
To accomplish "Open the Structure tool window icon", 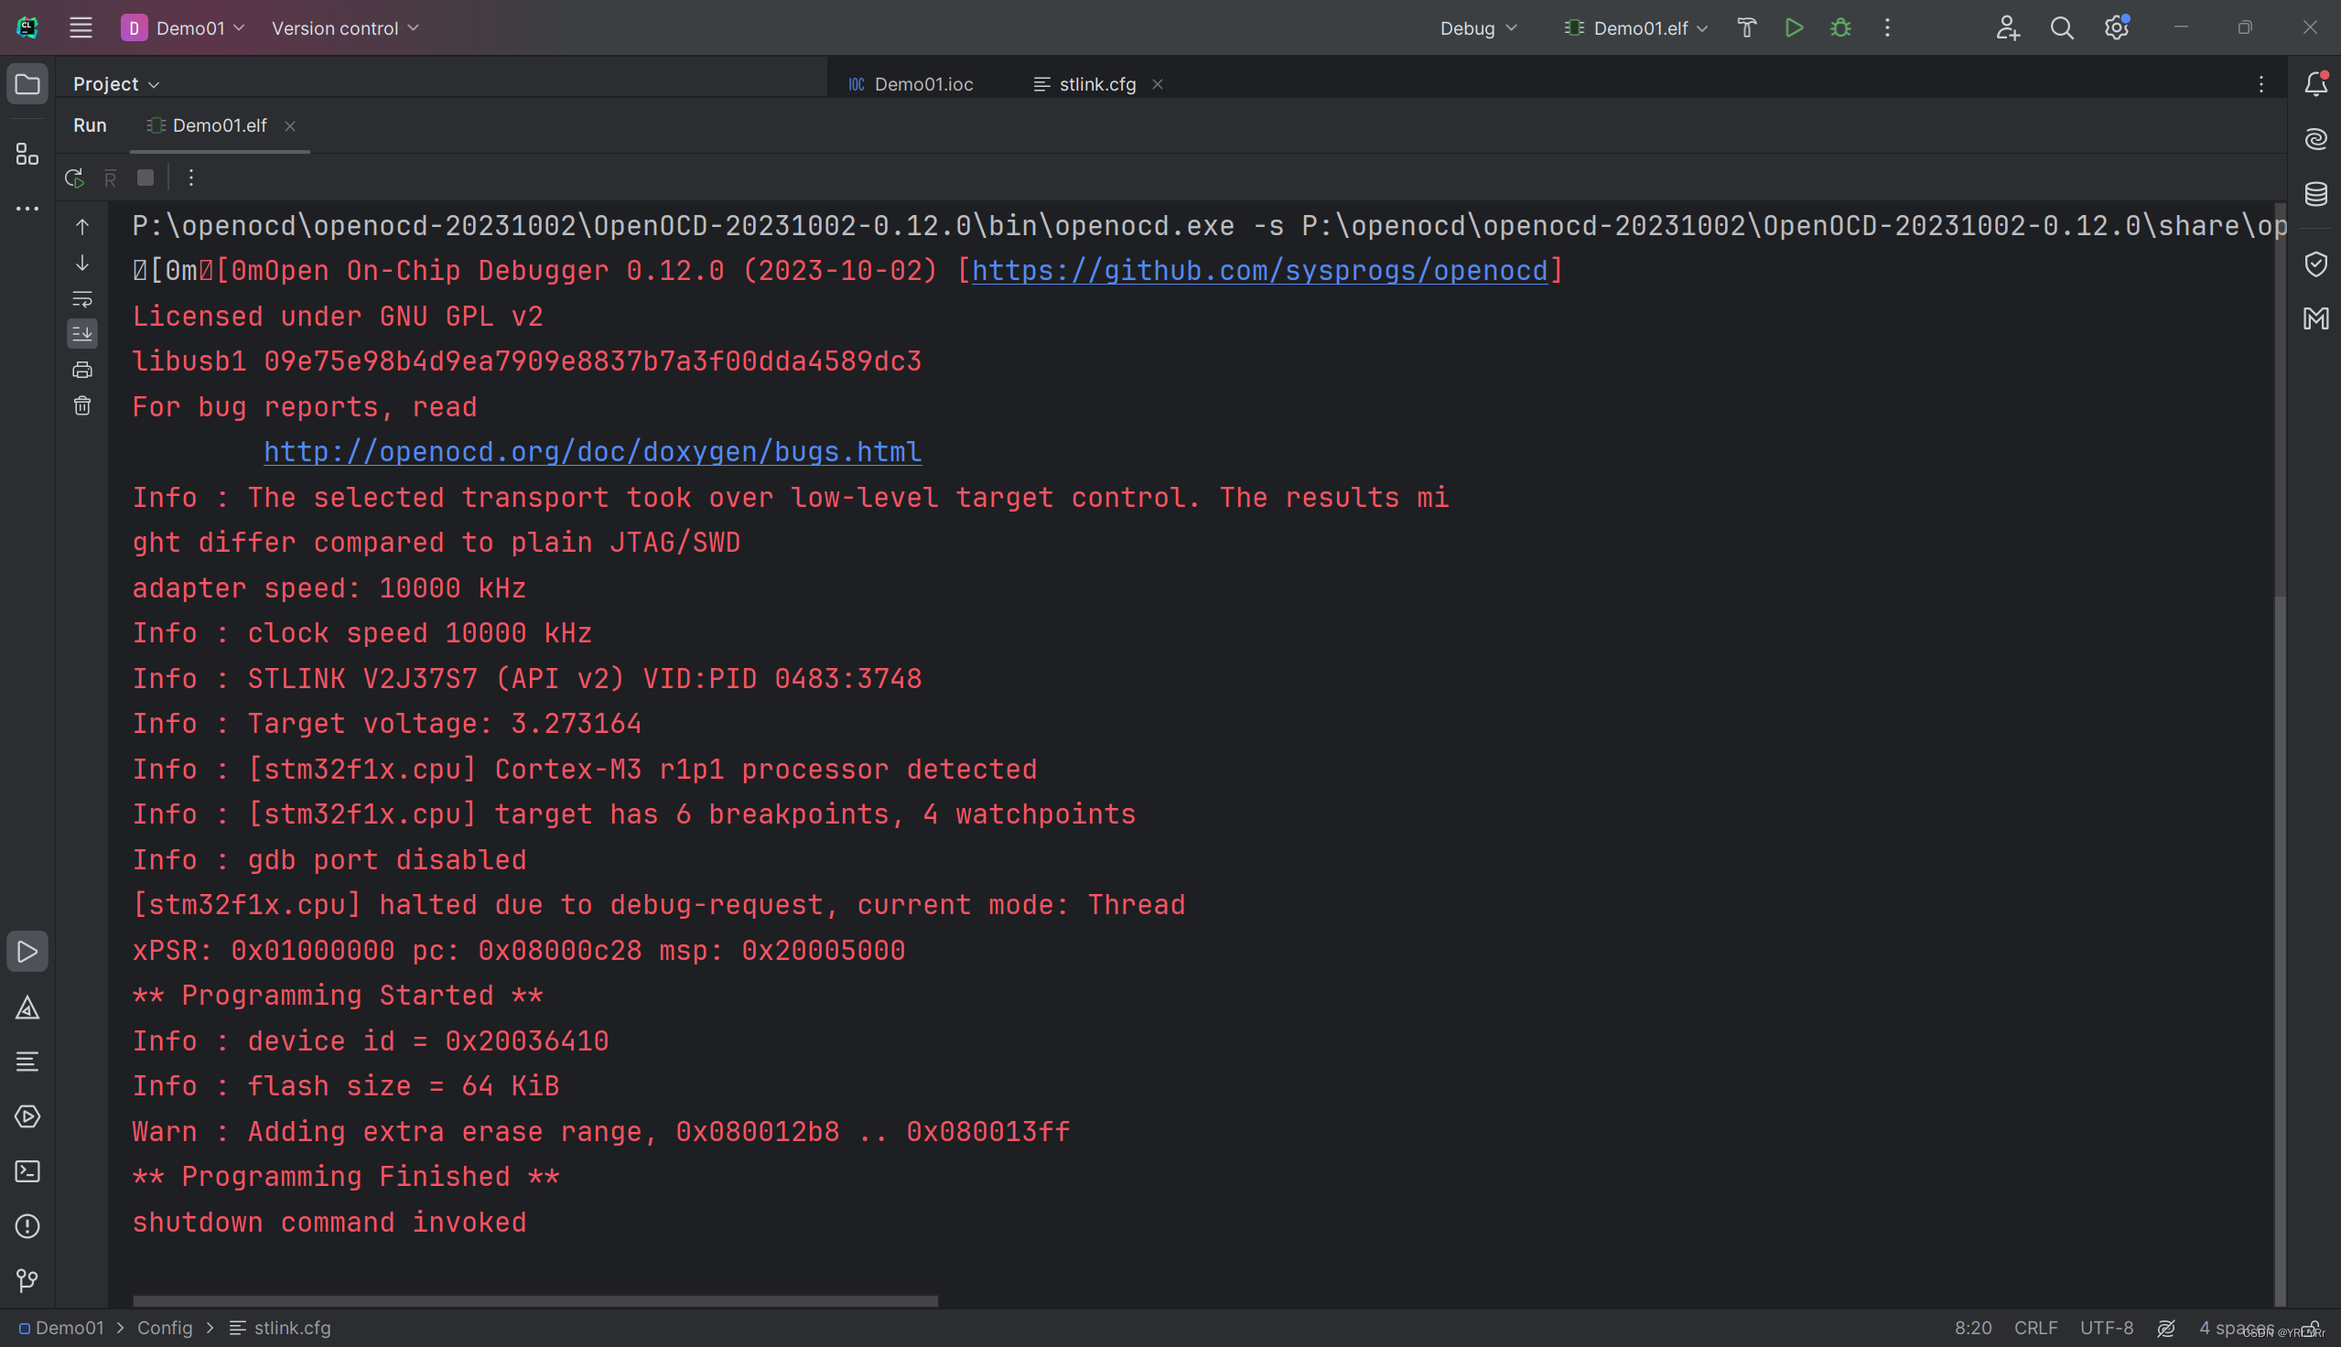I will 27,154.
